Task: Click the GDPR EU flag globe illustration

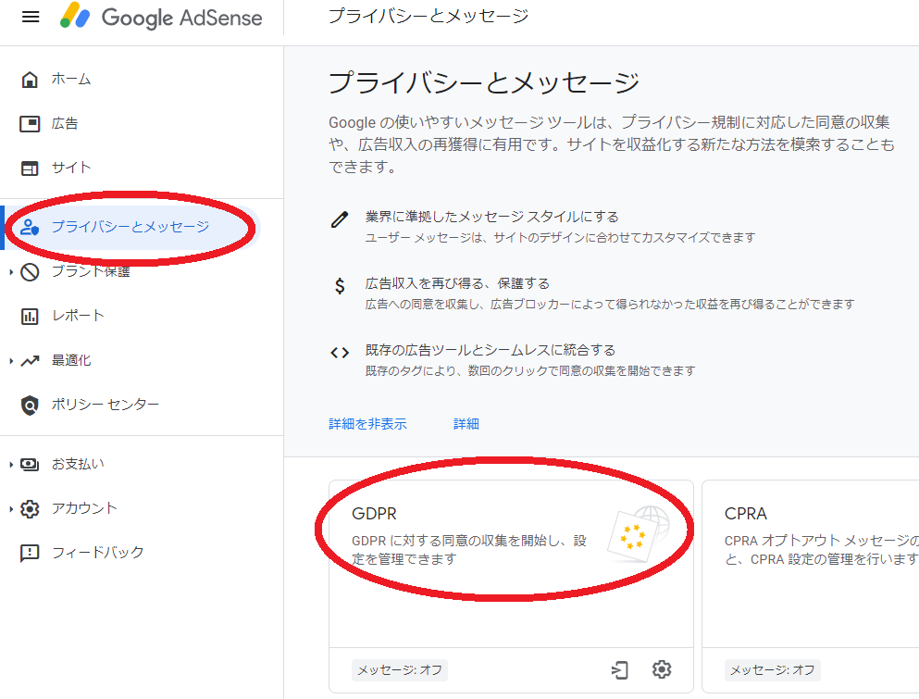Action: pos(640,534)
